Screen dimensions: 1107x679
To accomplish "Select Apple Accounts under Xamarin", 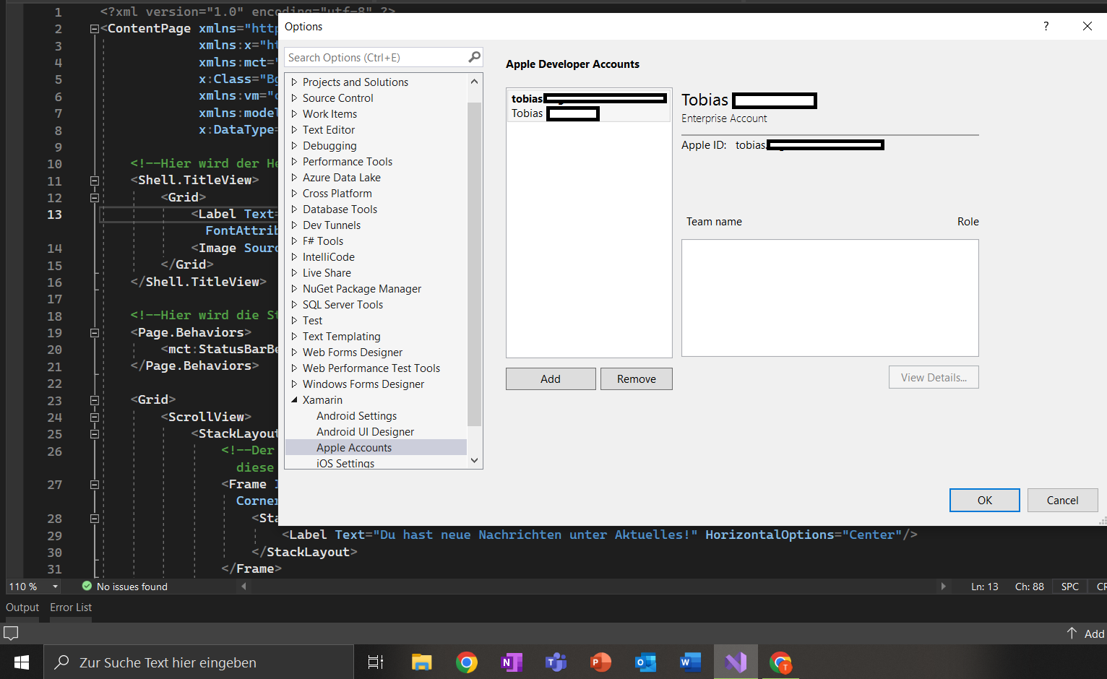I will (354, 447).
